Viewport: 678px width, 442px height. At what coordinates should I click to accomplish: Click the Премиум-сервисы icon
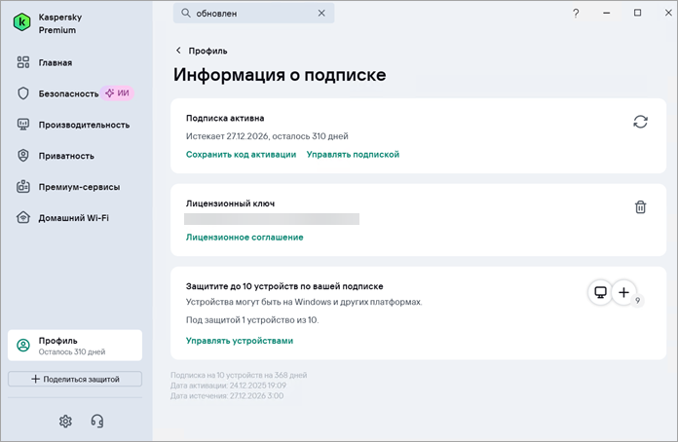point(23,187)
